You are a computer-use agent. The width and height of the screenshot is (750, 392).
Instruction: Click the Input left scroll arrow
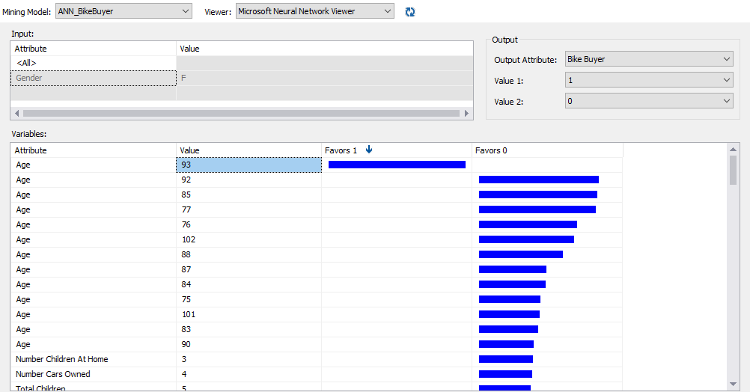pos(16,113)
